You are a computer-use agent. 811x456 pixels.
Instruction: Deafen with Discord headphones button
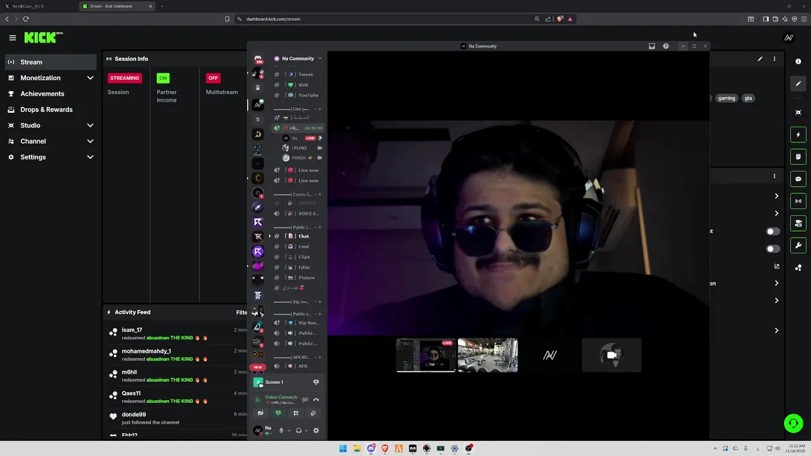(x=298, y=431)
